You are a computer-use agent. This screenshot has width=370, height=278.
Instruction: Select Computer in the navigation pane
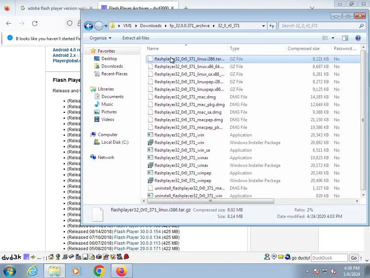point(108,135)
